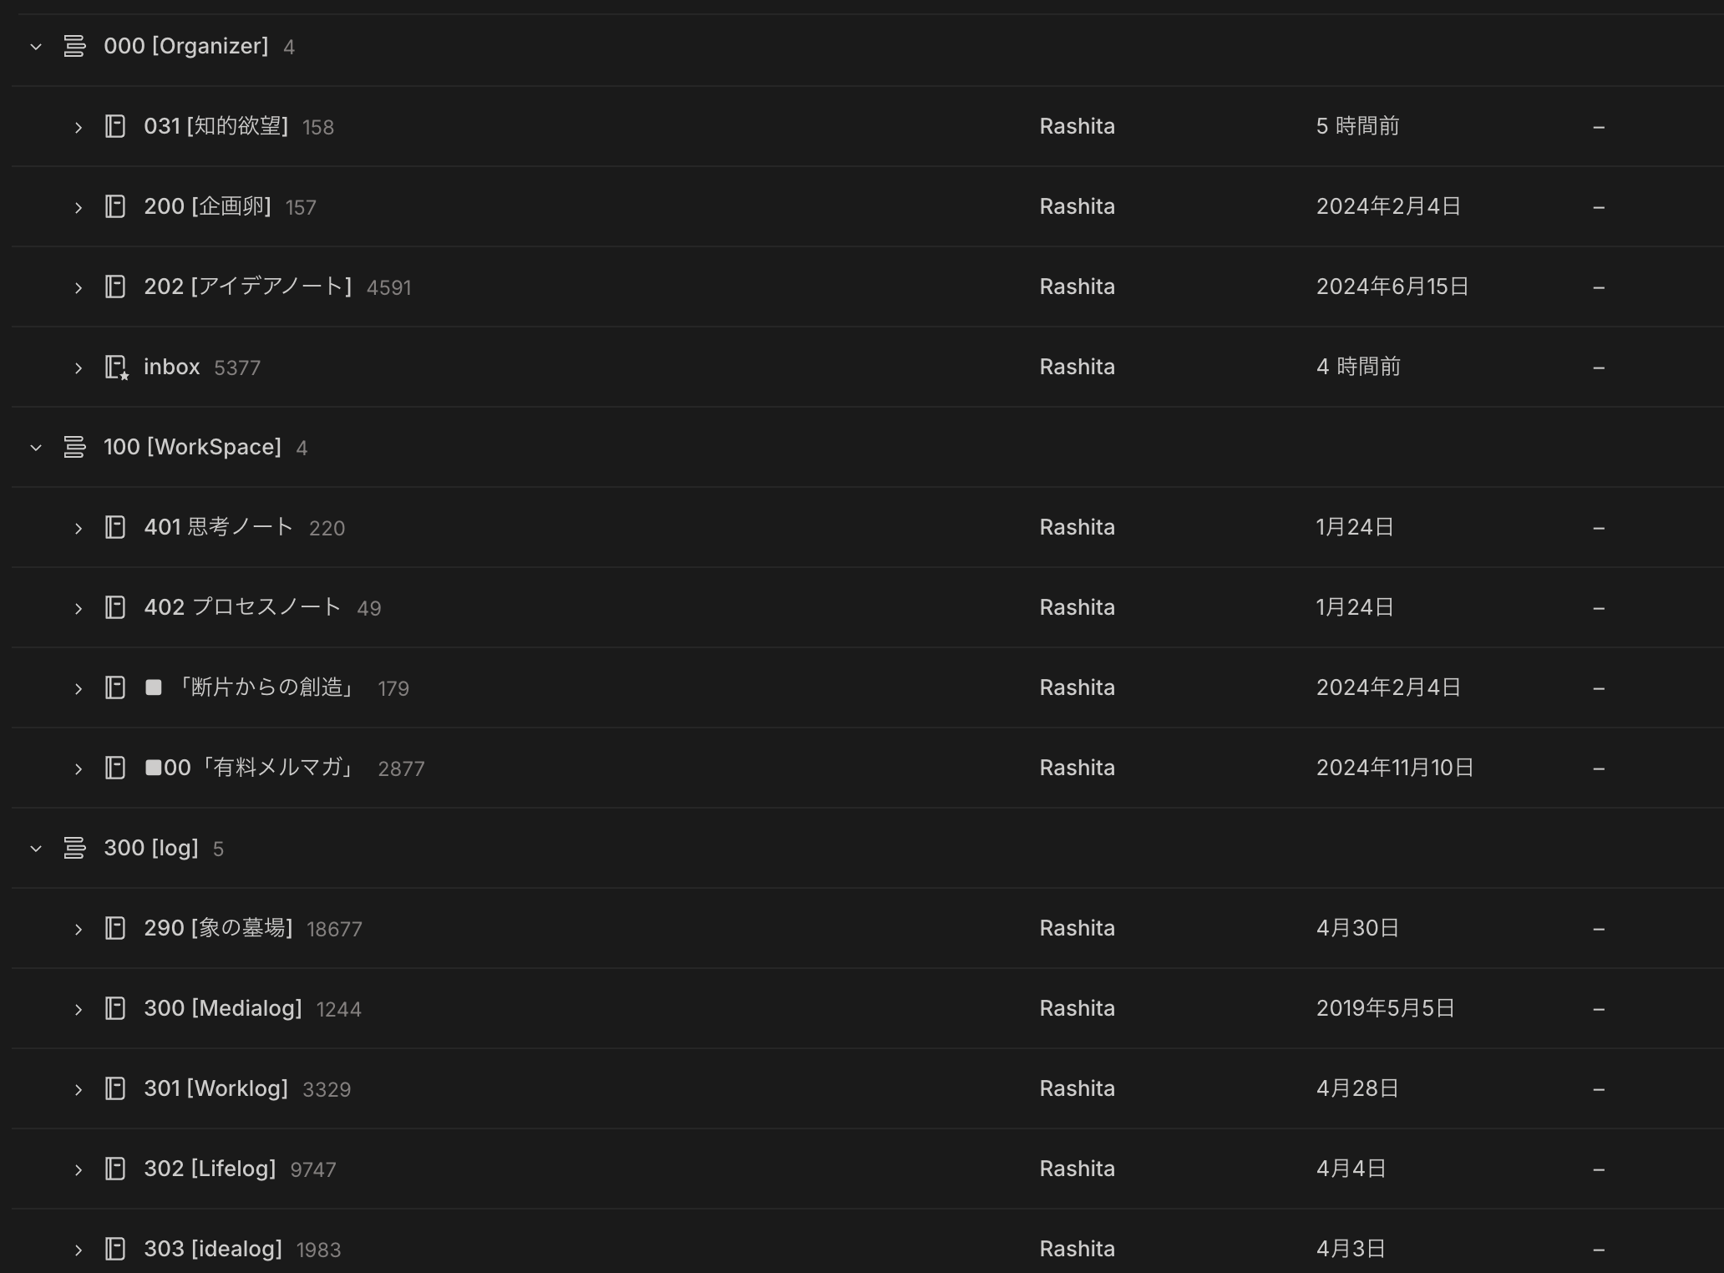Expand the 200 [企画卵] notebook

point(79,207)
